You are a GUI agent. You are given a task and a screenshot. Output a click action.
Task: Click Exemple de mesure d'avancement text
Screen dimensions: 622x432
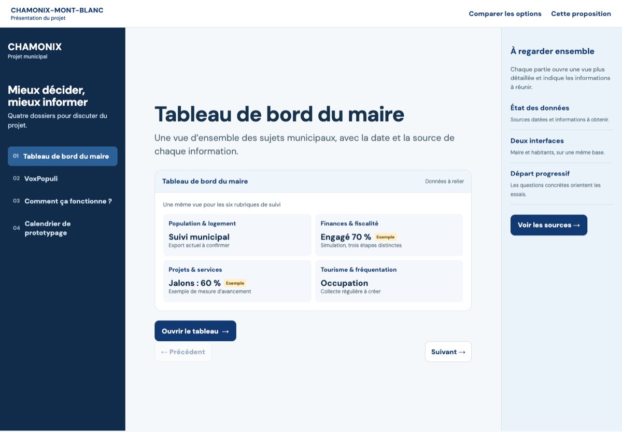point(210,291)
